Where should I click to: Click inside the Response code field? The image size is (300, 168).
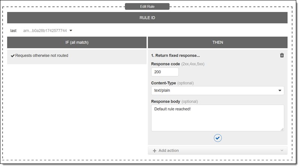coord(165,72)
